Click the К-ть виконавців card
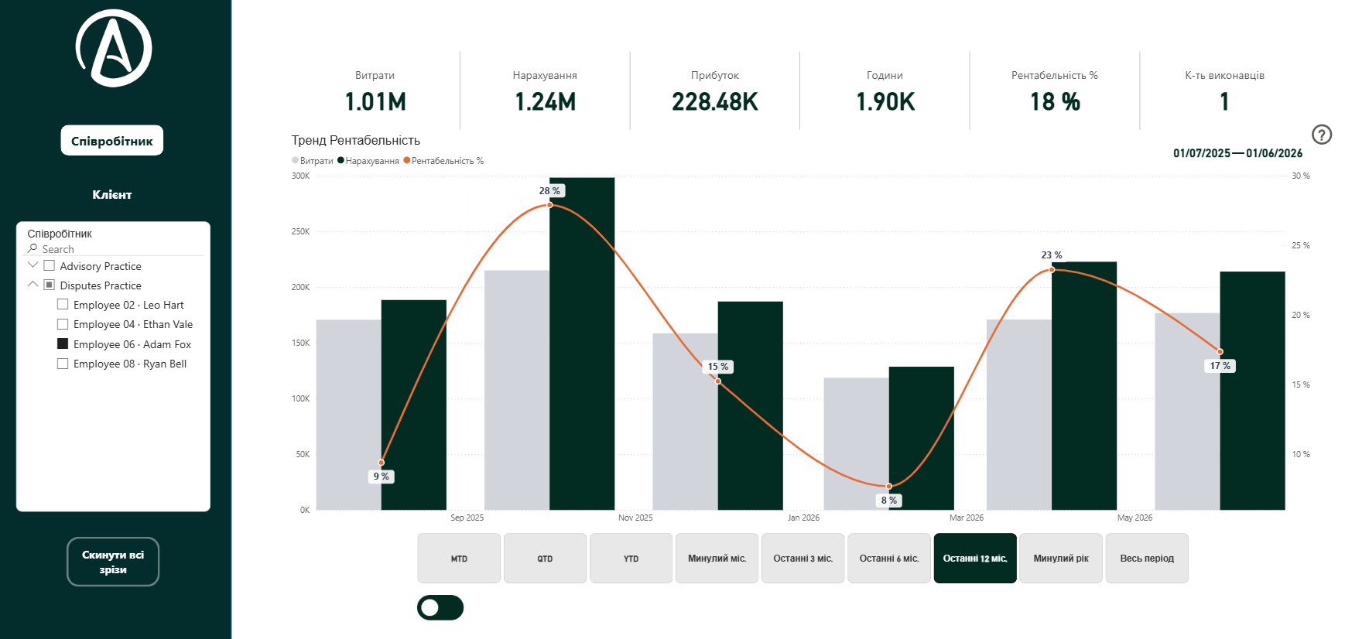Image resolution: width=1345 pixels, height=639 pixels. 1224,91
